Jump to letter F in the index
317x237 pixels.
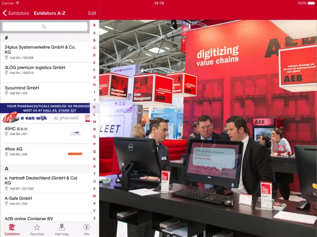(94, 70)
